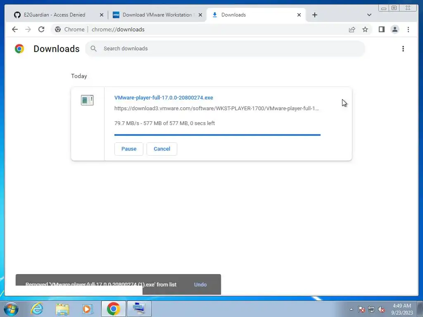Share this page using the share icon
423x317 pixels.
coord(352,29)
